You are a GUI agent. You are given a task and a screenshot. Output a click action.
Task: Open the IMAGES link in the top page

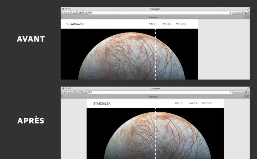[x=167, y=24]
